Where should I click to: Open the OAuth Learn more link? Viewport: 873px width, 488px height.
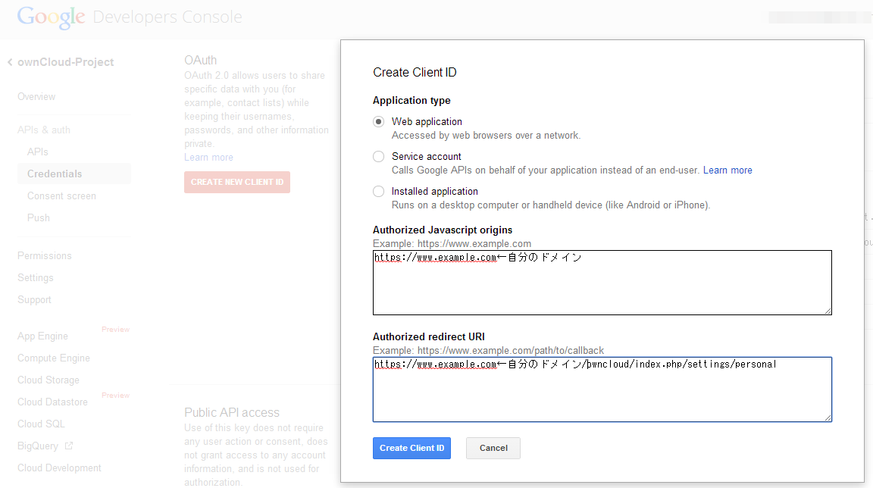[209, 158]
